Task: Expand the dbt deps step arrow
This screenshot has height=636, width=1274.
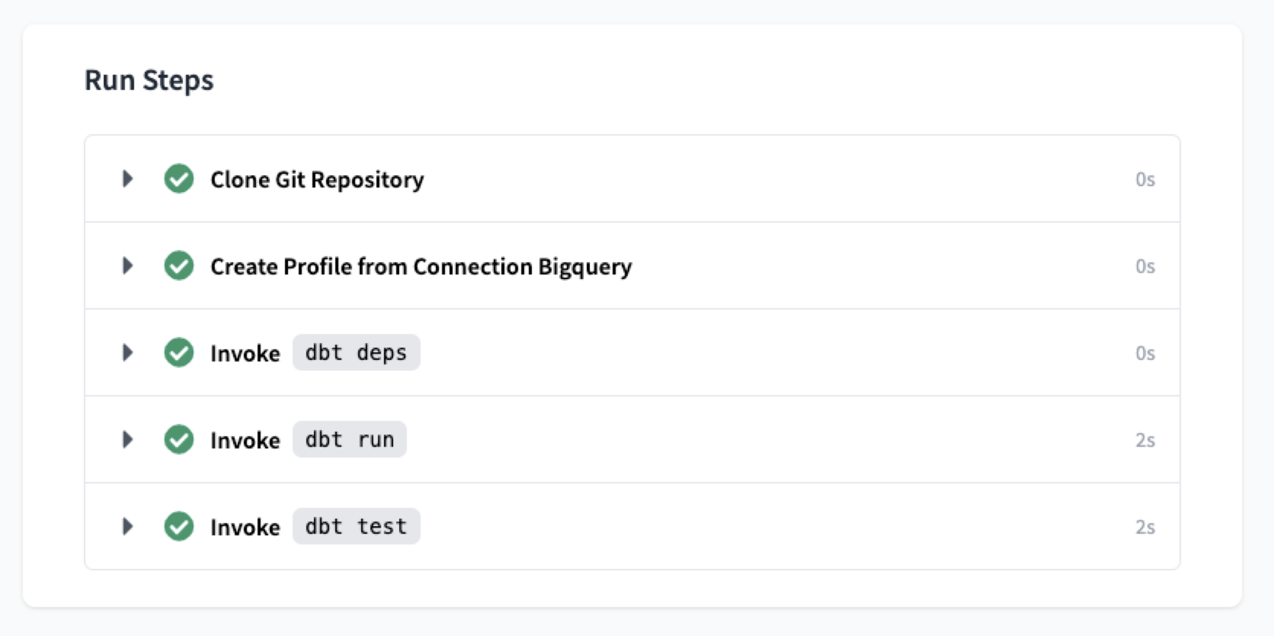Action: (128, 353)
